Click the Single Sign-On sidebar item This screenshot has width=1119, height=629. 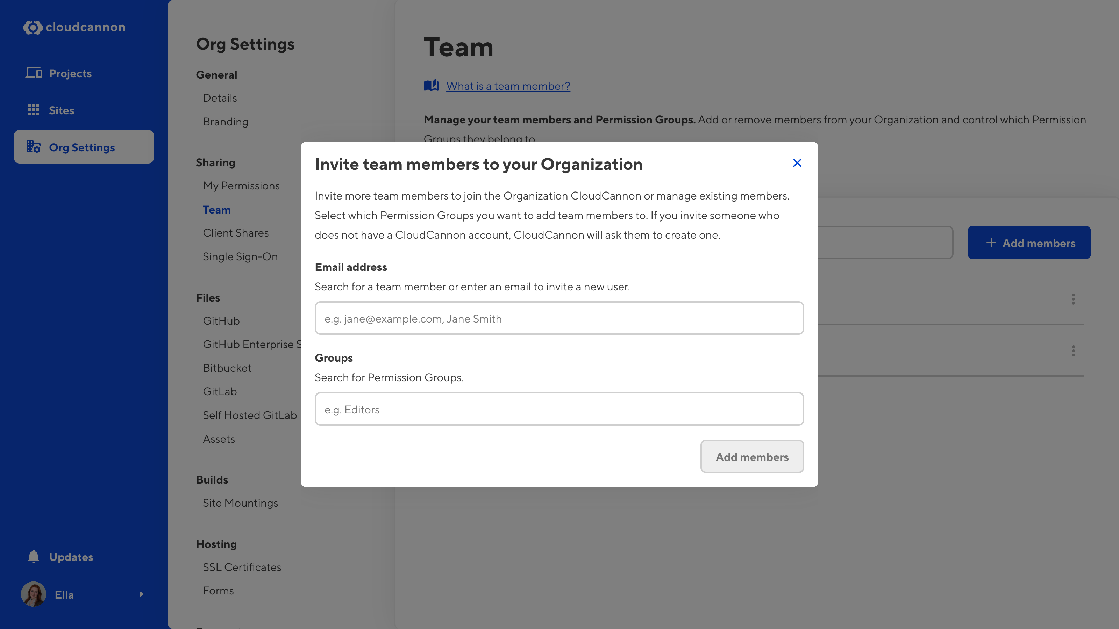240,256
